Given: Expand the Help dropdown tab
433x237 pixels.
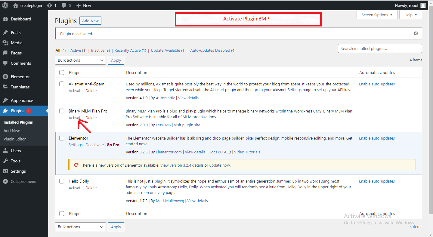Looking at the screenshot, I should (x=410, y=15).
